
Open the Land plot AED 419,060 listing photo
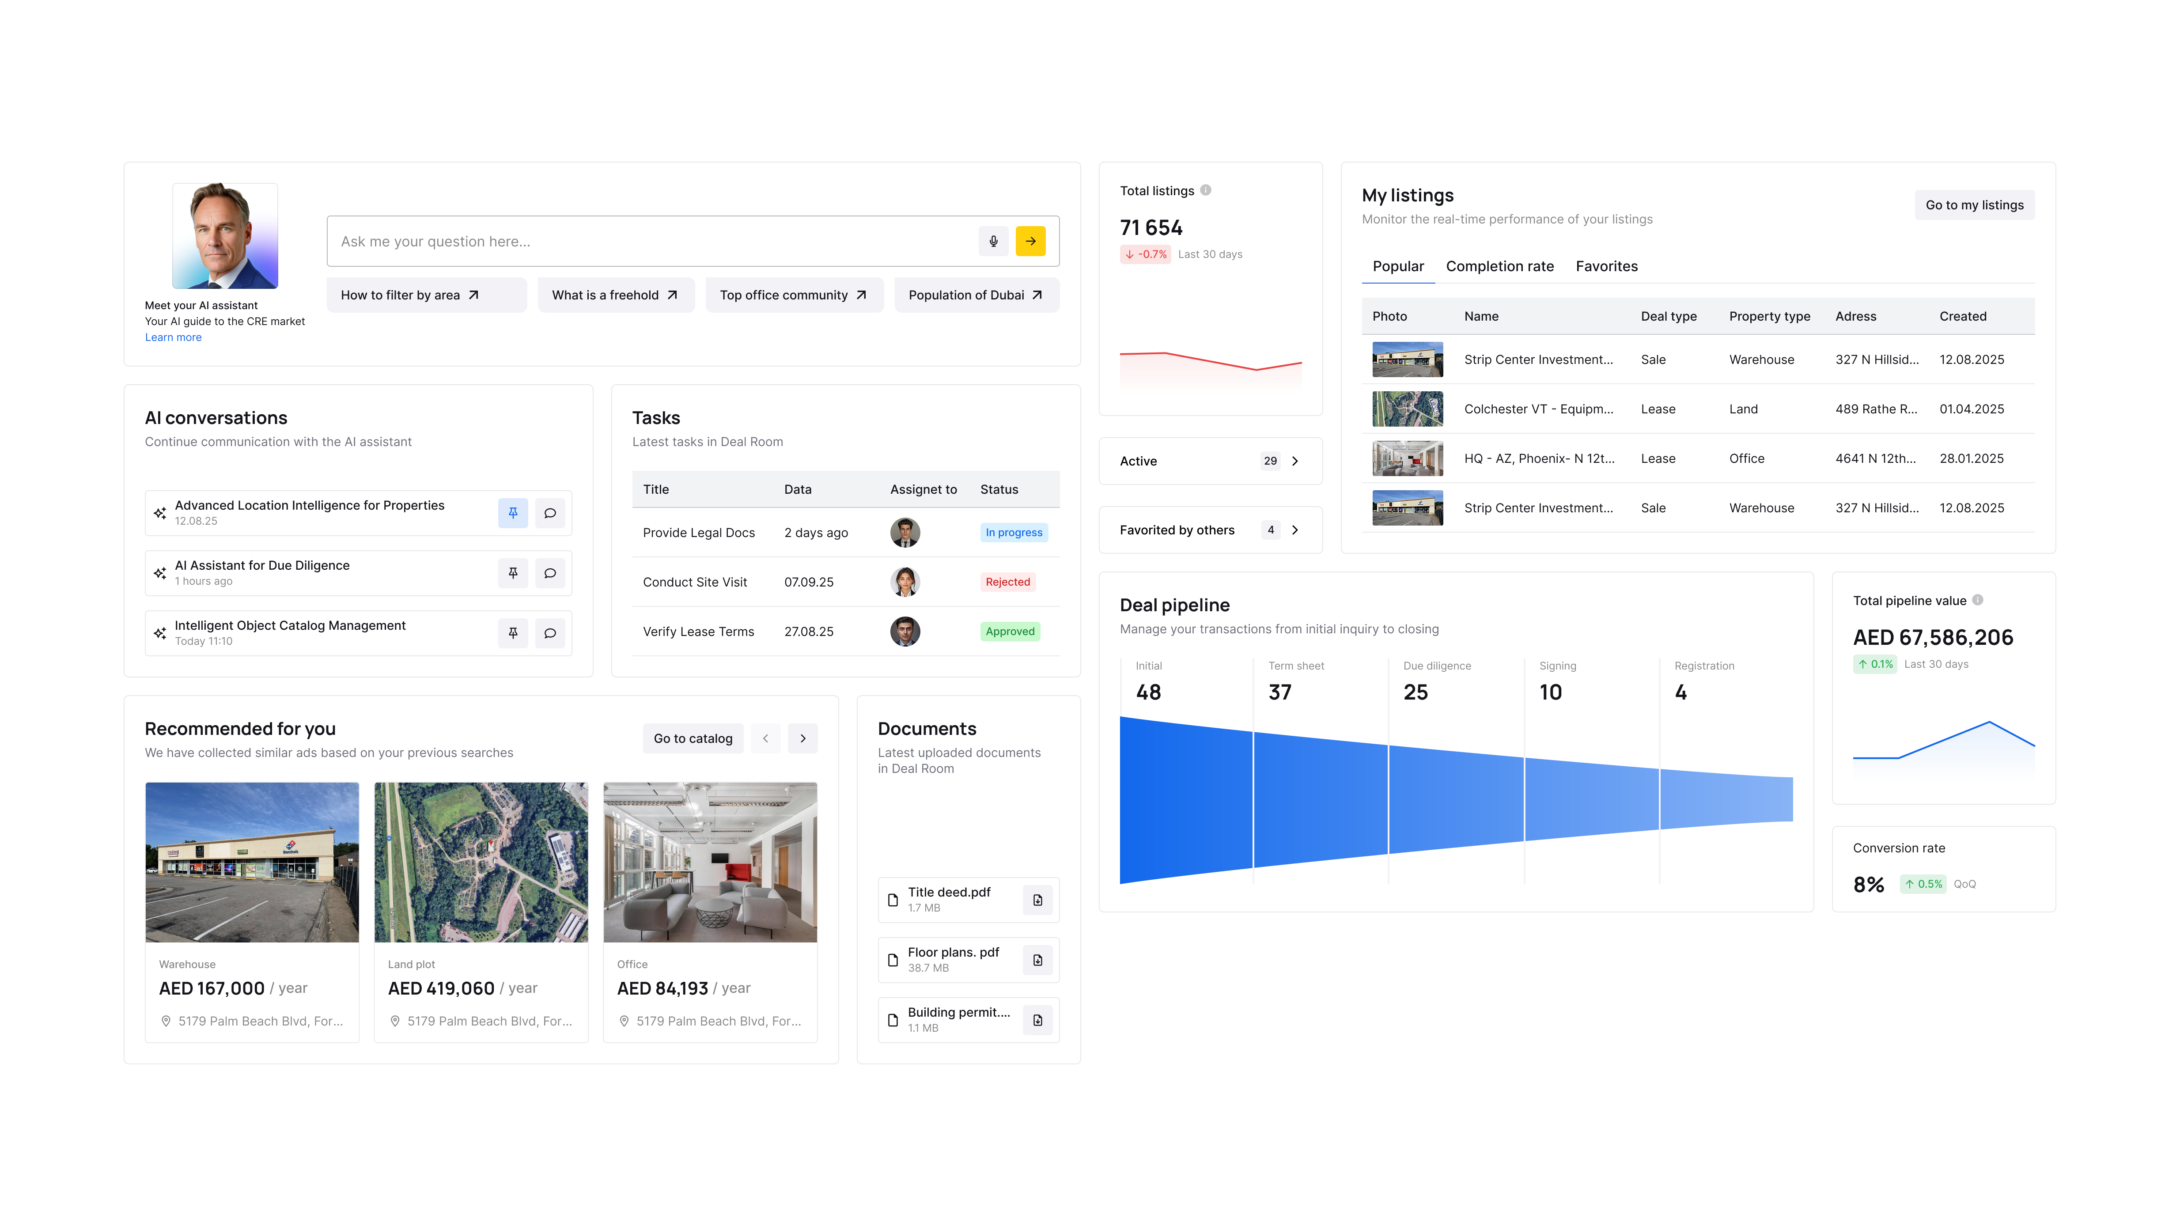click(481, 861)
